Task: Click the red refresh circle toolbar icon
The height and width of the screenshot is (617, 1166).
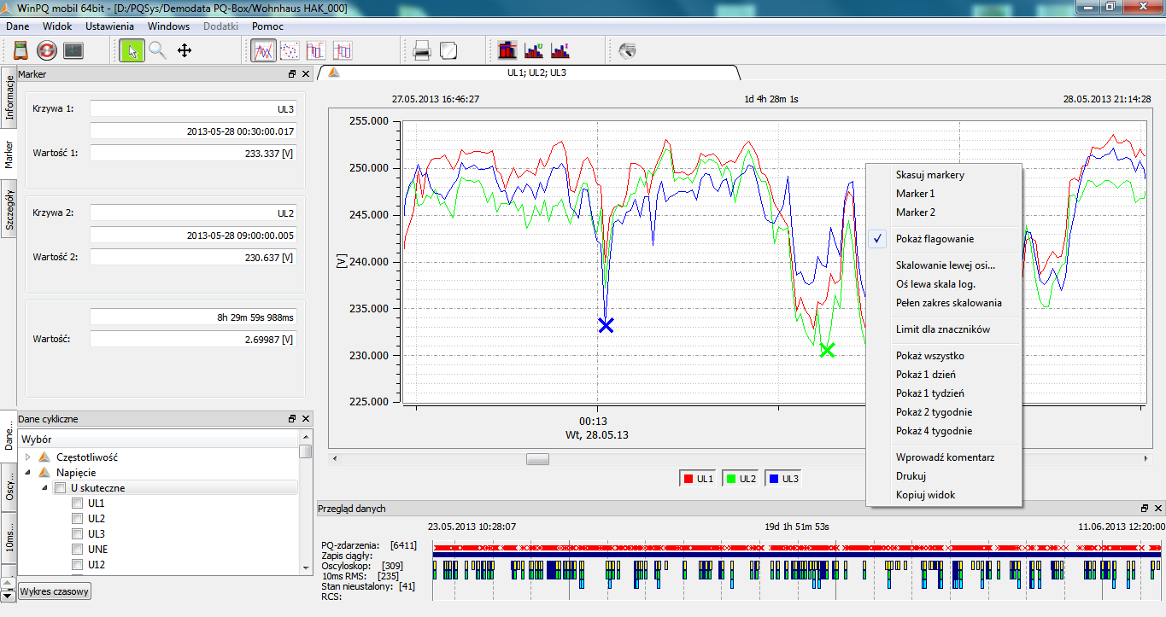Action: click(47, 50)
